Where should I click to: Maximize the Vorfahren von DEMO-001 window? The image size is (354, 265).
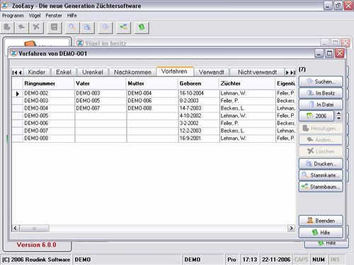329,54
